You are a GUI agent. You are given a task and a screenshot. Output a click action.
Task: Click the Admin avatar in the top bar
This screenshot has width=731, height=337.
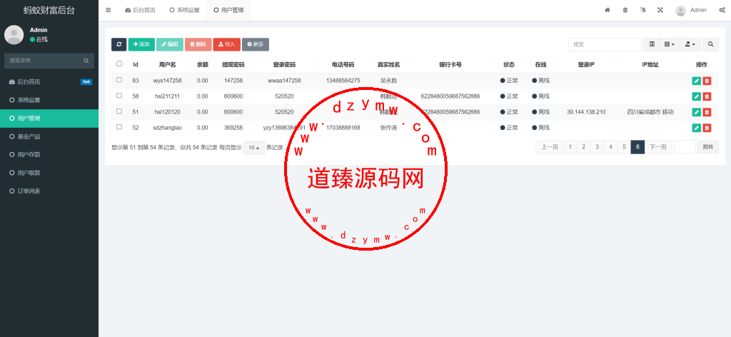click(680, 10)
